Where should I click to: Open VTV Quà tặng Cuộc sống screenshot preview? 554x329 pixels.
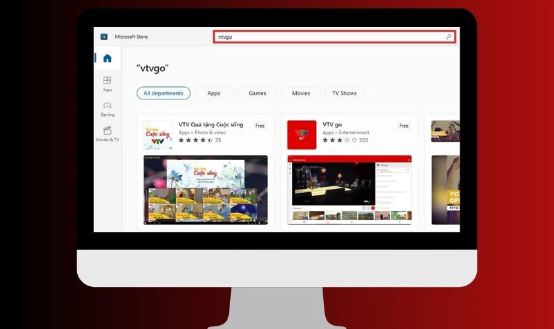[x=206, y=190]
